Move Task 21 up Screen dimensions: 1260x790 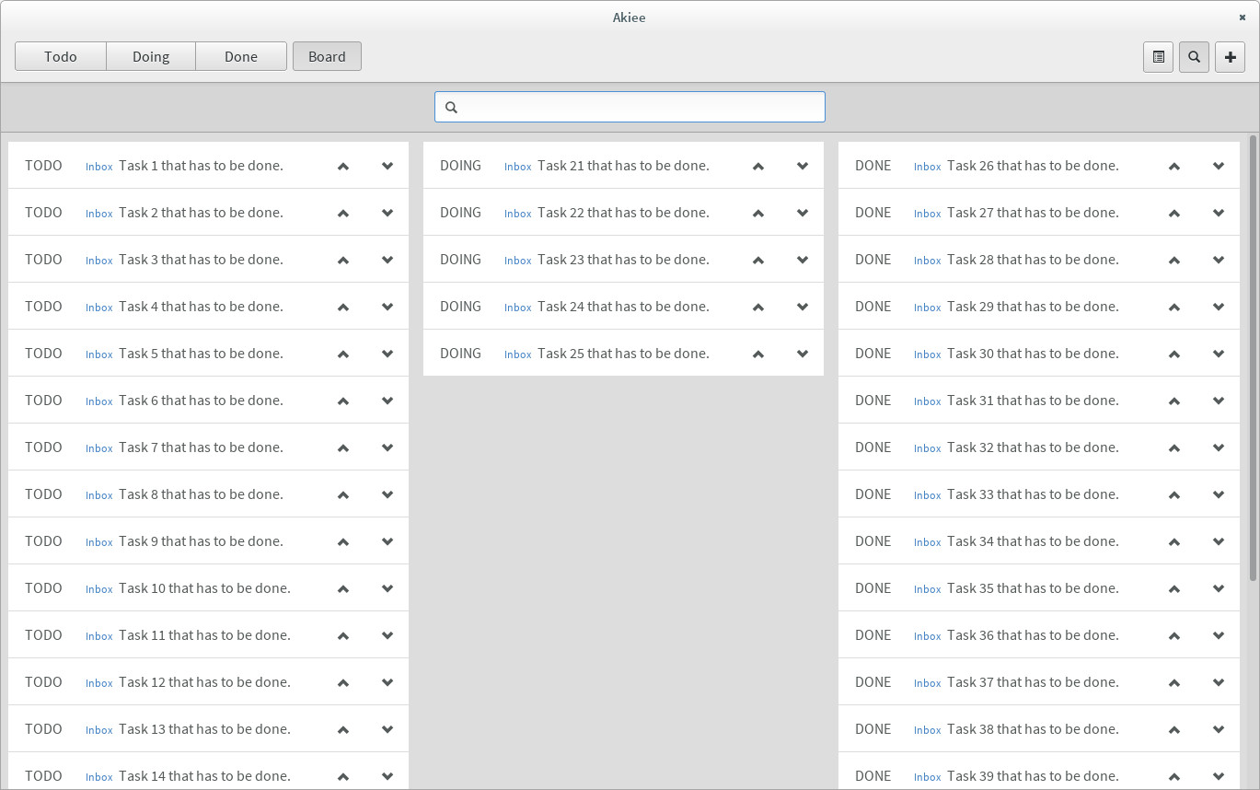pyautogui.click(x=758, y=167)
